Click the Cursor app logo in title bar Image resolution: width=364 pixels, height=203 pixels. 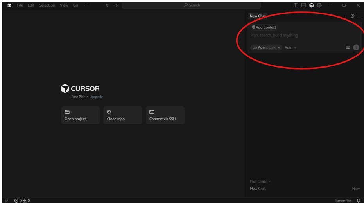pos(9,5)
